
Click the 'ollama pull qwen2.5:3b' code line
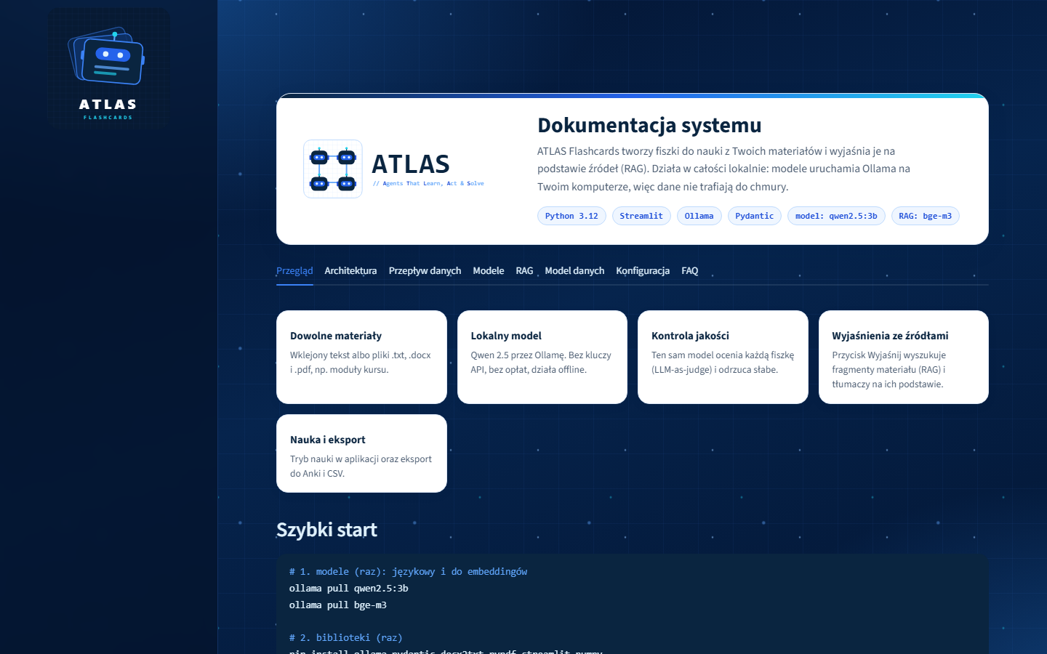[349, 589]
